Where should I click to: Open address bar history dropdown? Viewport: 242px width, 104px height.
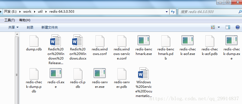[167, 12]
